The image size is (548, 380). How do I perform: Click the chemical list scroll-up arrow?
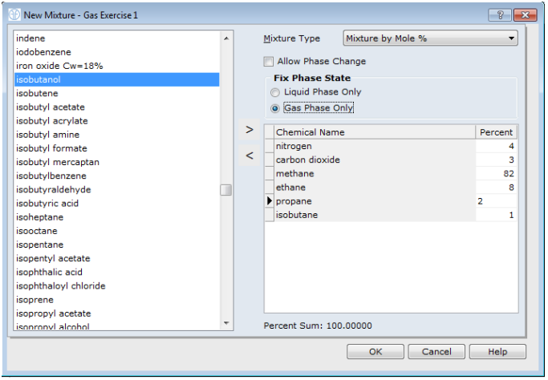(x=226, y=38)
